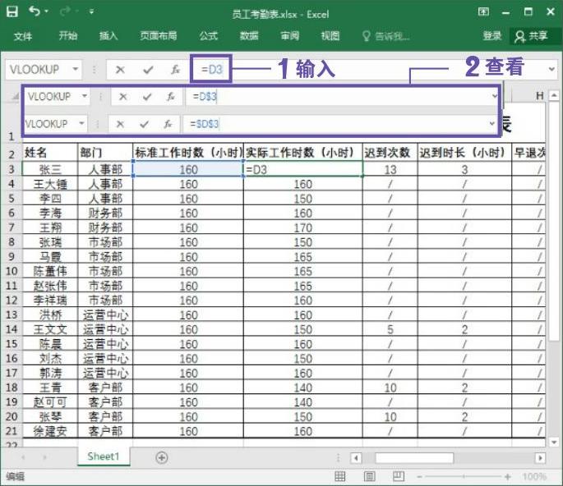Click the vertical scrollbar up arrow
Image resolution: width=563 pixels, height=486 pixels.
[554, 95]
